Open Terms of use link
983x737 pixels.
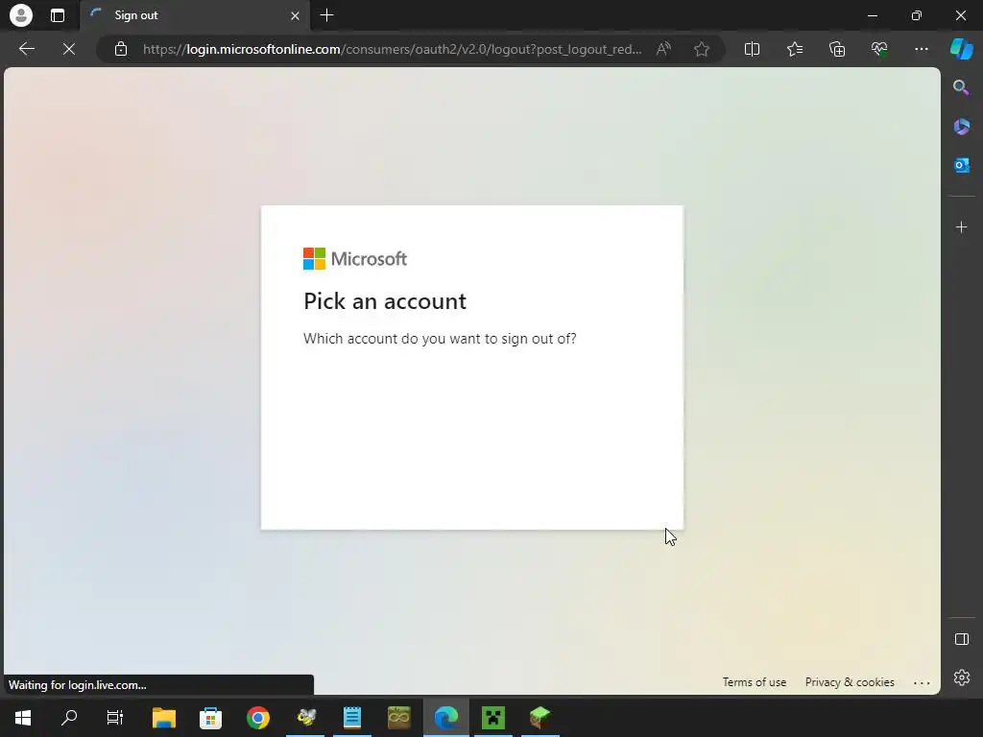pos(755,682)
